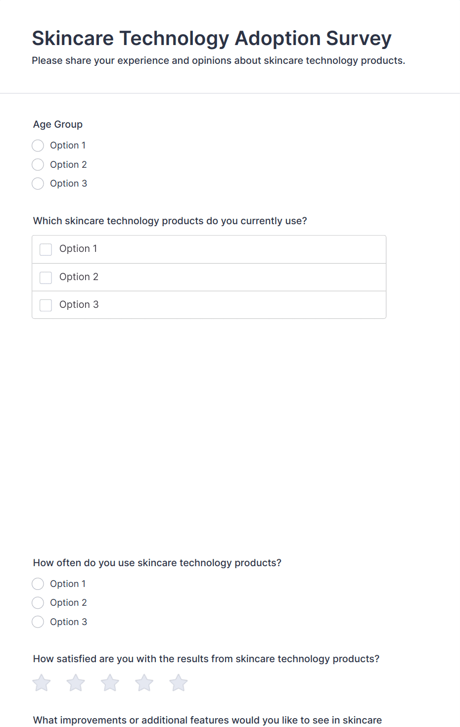The width and height of the screenshot is (460, 727).
Task: Rate satisfaction with two stars
Action: coord(76,683)
